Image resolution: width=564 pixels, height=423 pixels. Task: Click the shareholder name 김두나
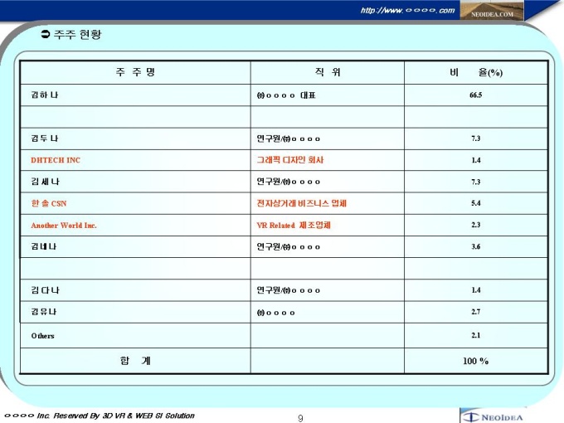click(x=45, y=139)
